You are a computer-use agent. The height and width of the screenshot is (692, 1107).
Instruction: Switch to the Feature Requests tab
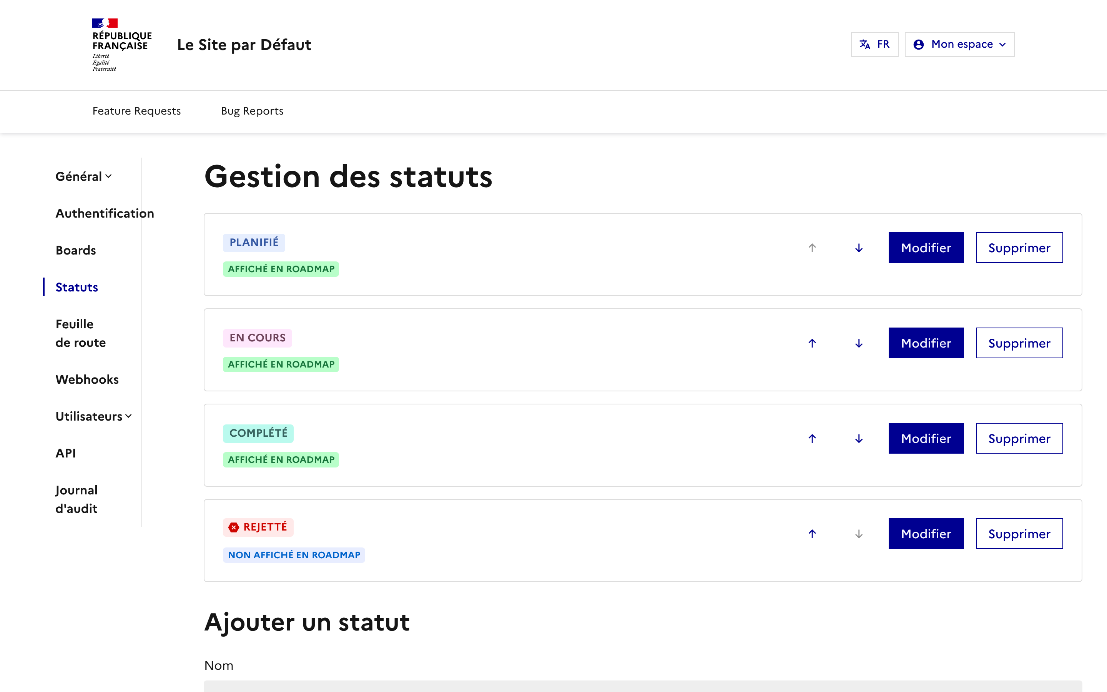click(x=136, y=111)
